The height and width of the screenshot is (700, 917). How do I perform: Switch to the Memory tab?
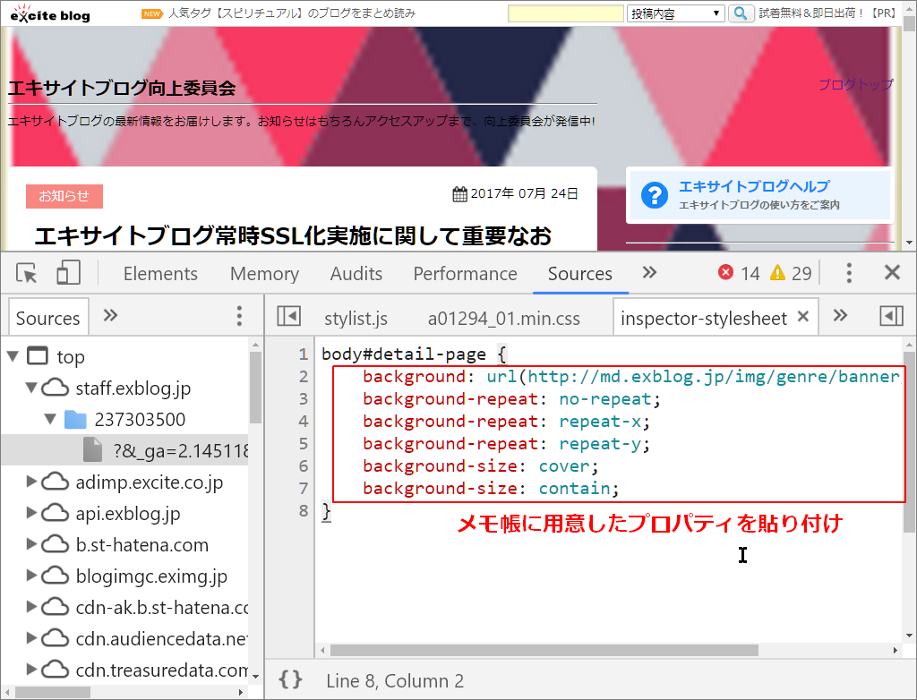click(x=264, y=274)
